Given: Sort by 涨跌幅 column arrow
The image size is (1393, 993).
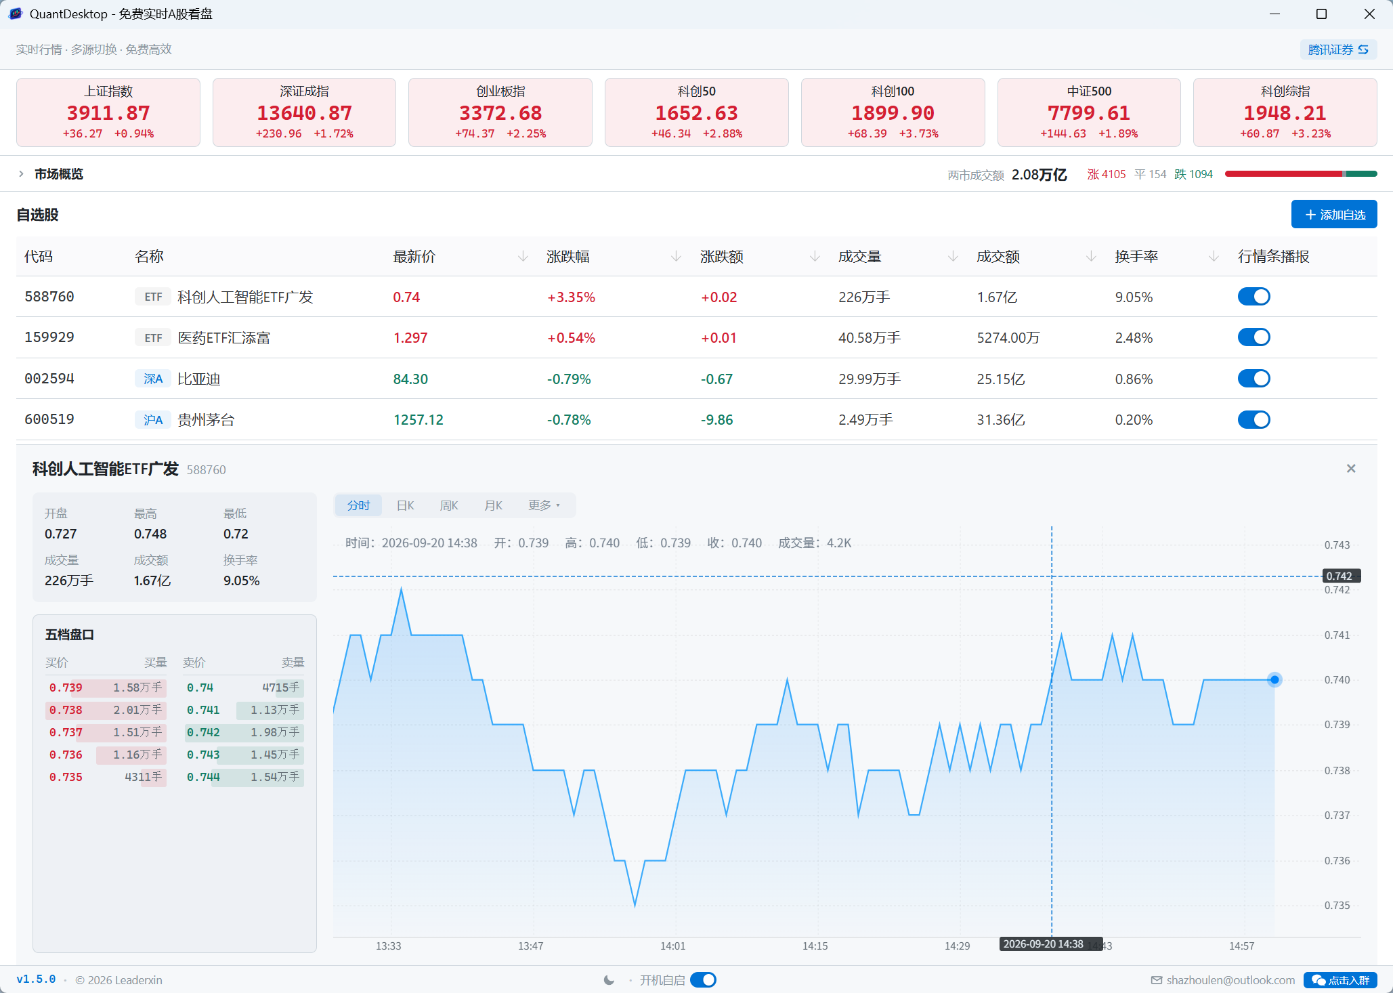Looking at the screenshot, I should [676, 257].
